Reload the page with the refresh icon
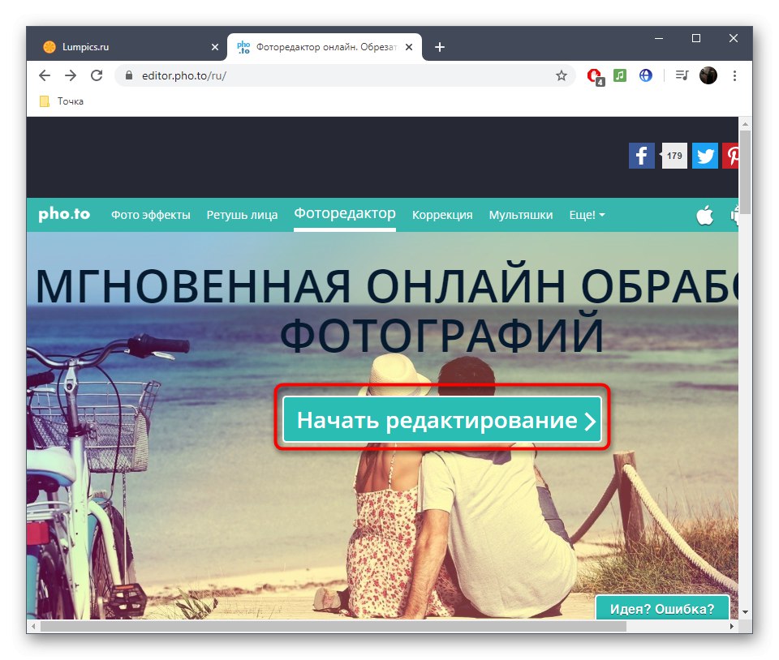 (x=97, y=75)
